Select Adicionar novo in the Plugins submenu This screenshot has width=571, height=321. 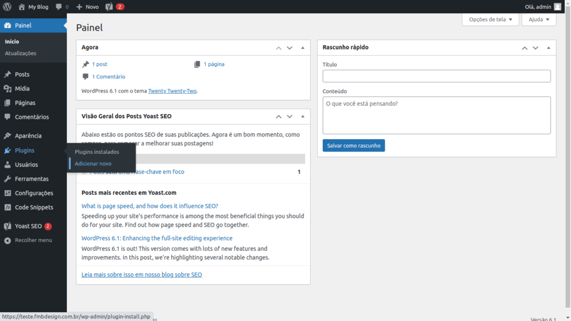tap(93, 163)
